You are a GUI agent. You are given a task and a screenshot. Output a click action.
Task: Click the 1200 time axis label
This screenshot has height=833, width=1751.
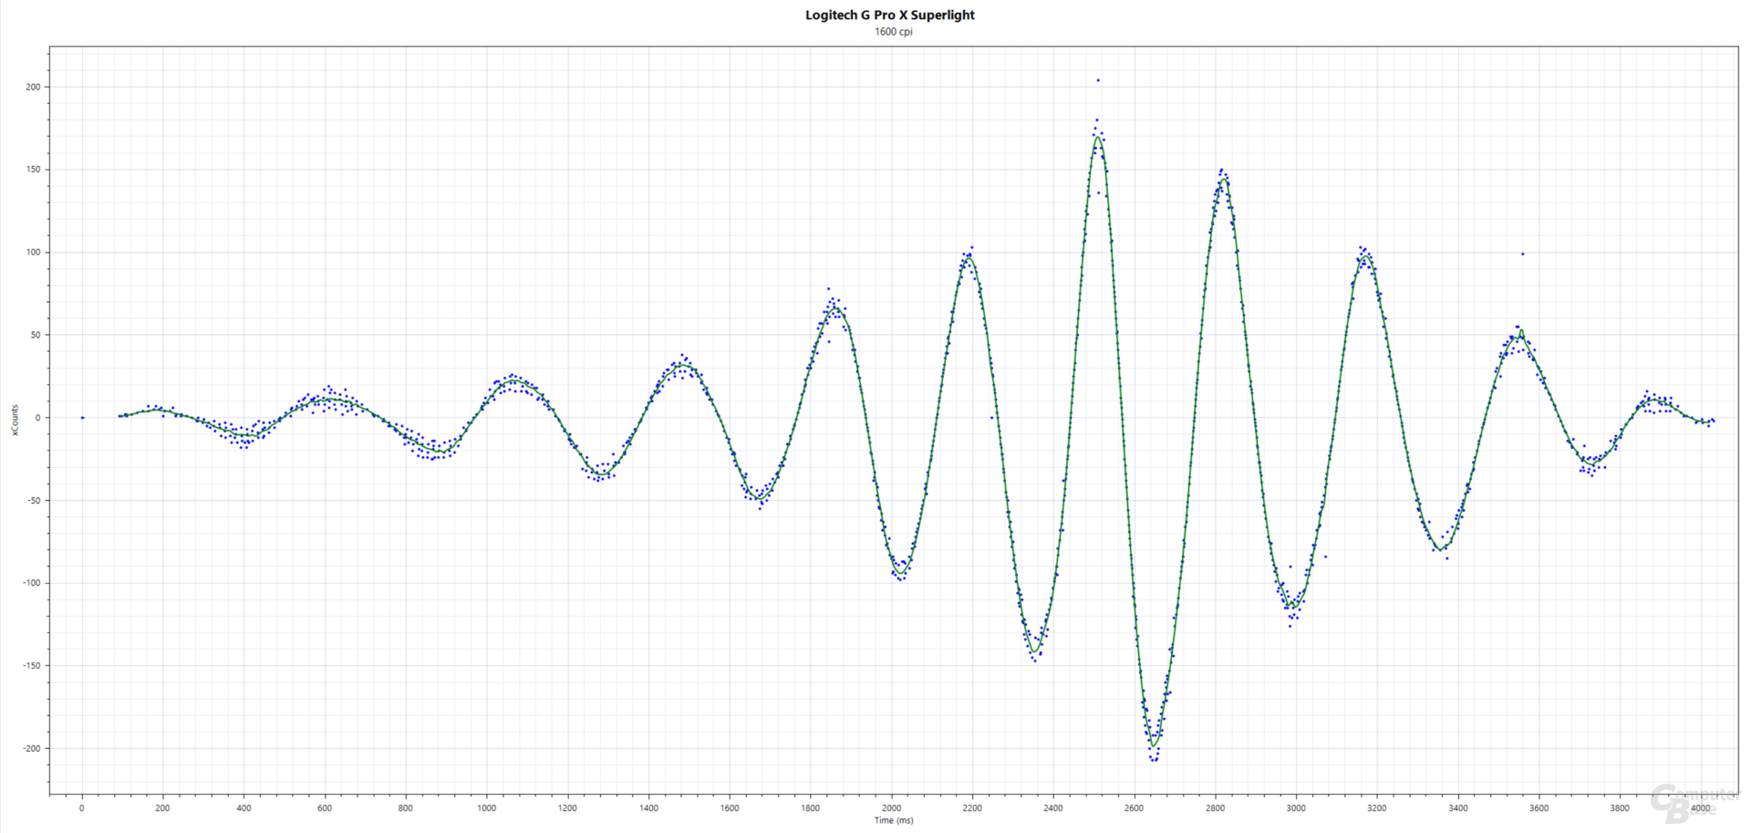coord(567,807)
